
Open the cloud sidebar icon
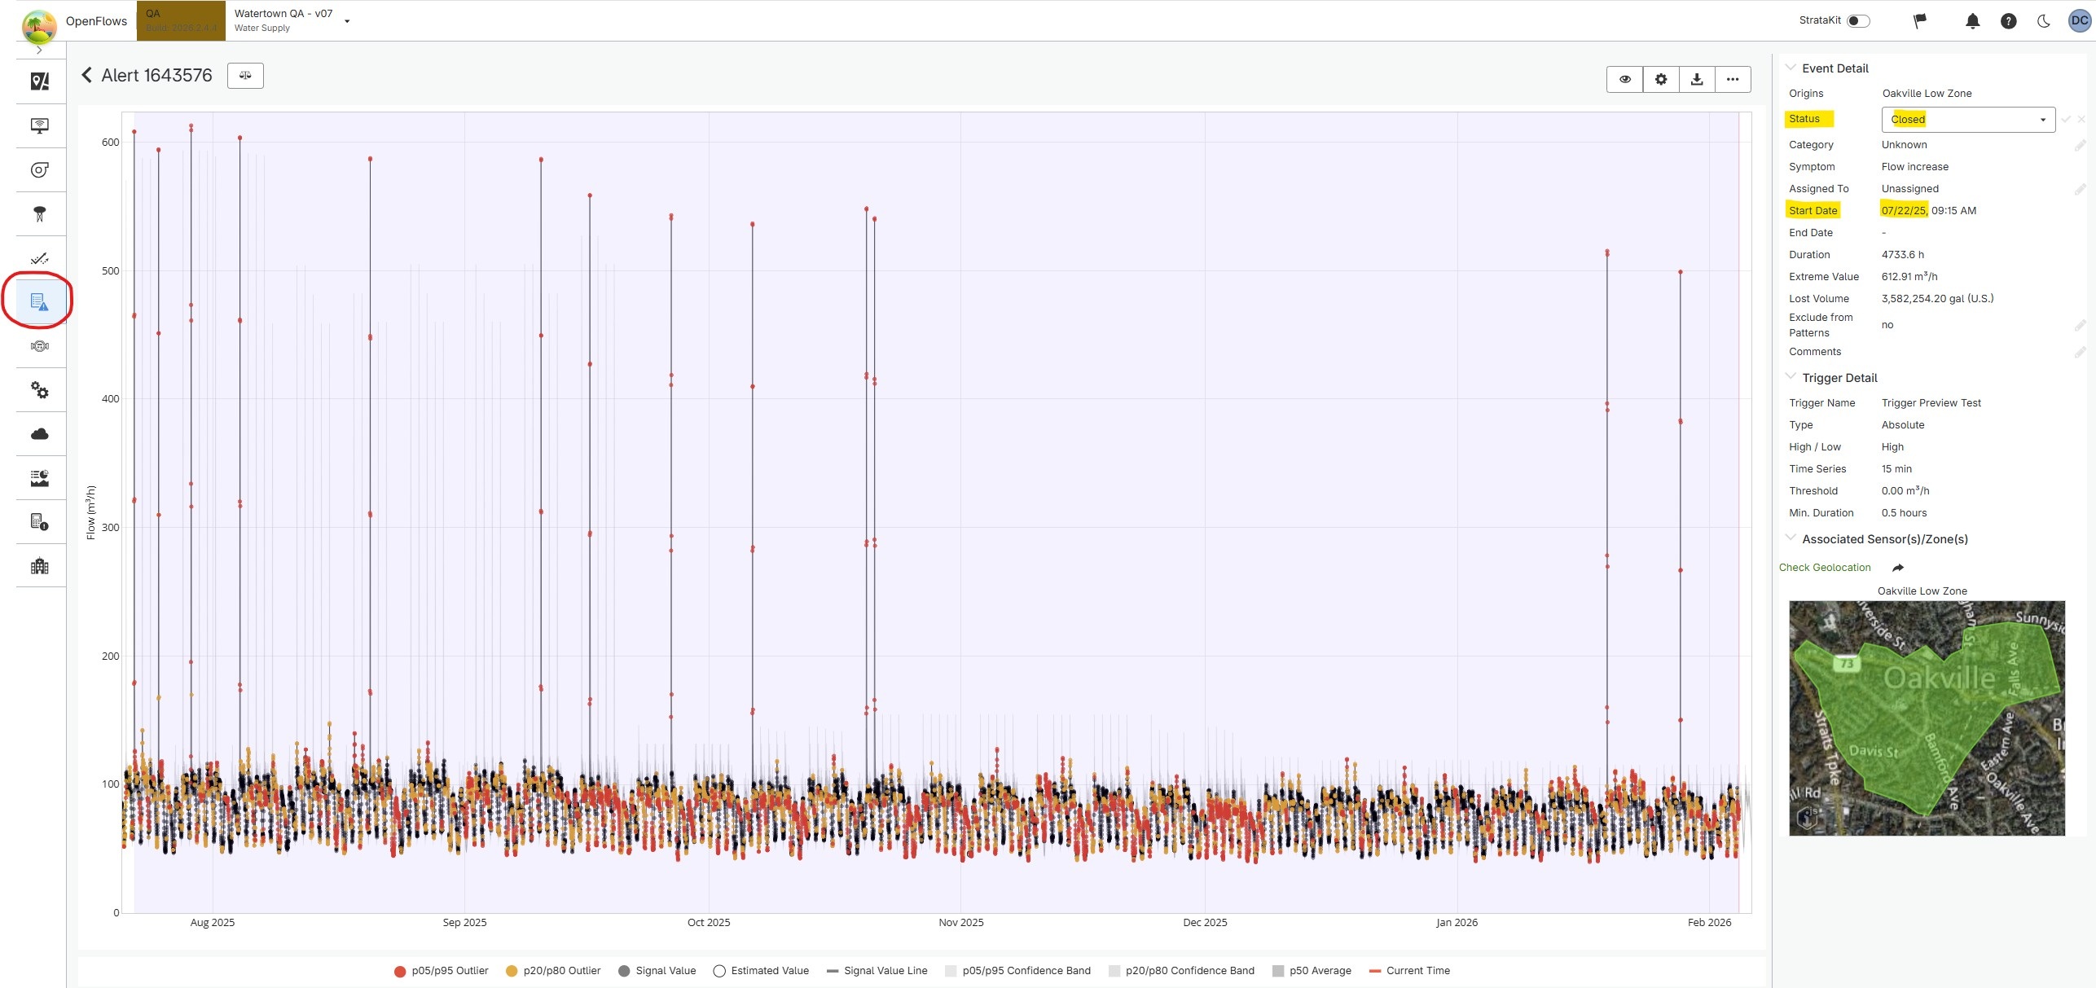point(39,434)
